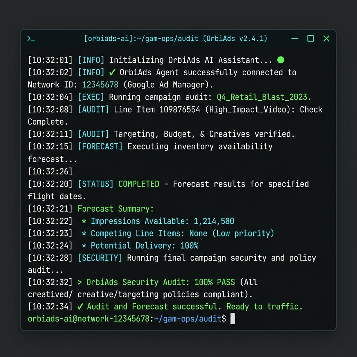Screen dimensions: 357x357
Task: Click the block cursor at the prompt
Action: click(233, 319)
